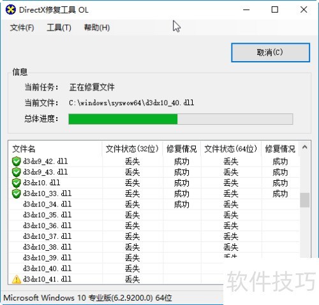
Task: Select the d3dx9_42.dll row name
Action: 45,161
